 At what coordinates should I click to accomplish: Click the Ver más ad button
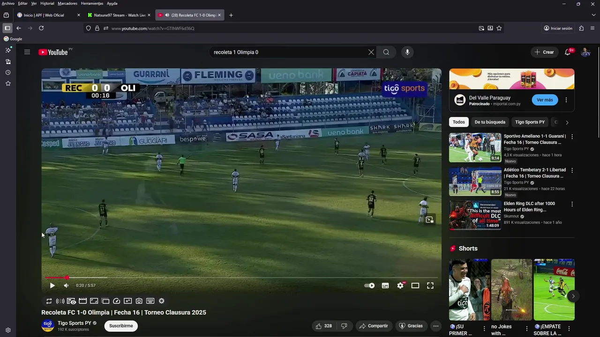coord(545,100)
